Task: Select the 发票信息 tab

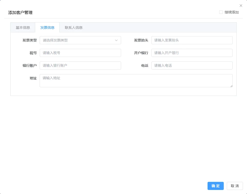Action: (47, 28)
